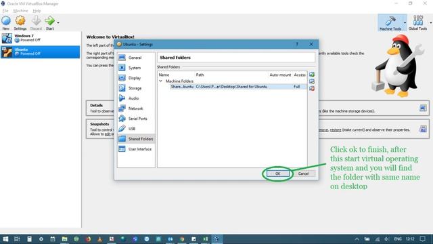The width and height of the screenshot is (433, 244).
Task: Open VLC media player from taskbar
Action: pyautogui.click(x=100, y=239)
